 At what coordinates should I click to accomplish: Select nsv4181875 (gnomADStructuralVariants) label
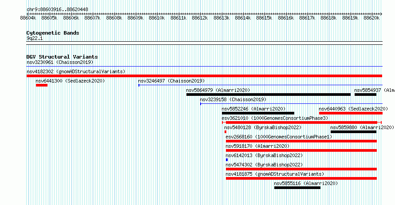275,174
